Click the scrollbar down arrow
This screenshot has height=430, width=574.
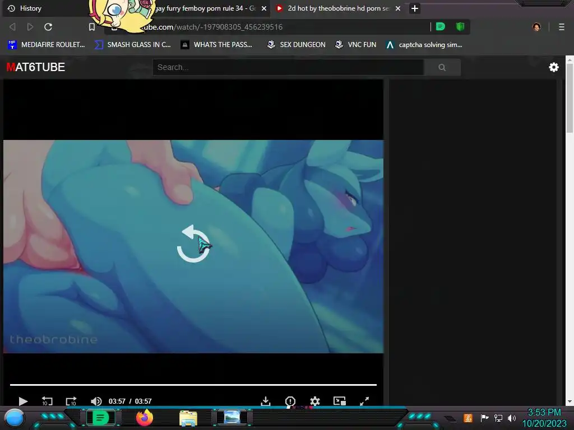point(570,401)
